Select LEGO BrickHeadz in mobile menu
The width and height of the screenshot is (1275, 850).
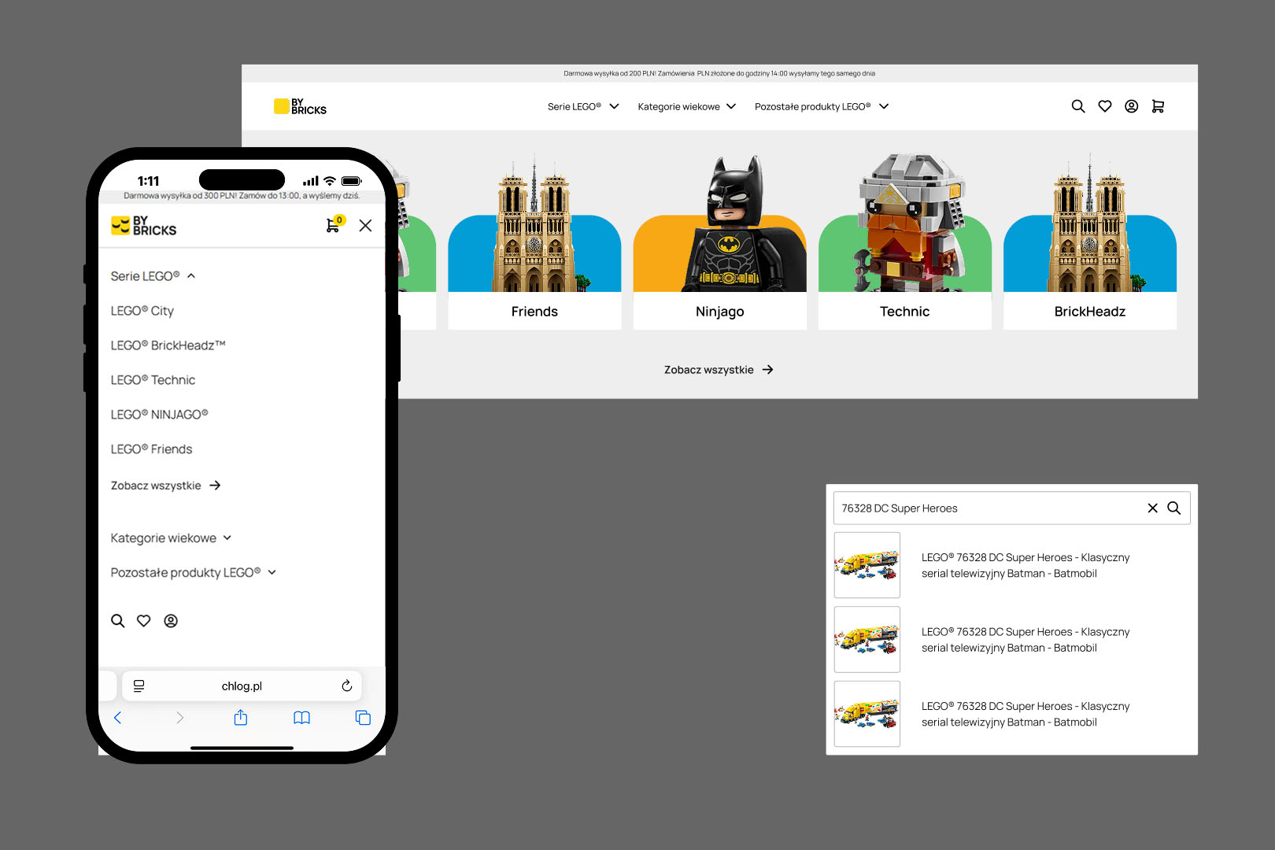[168, 346]
